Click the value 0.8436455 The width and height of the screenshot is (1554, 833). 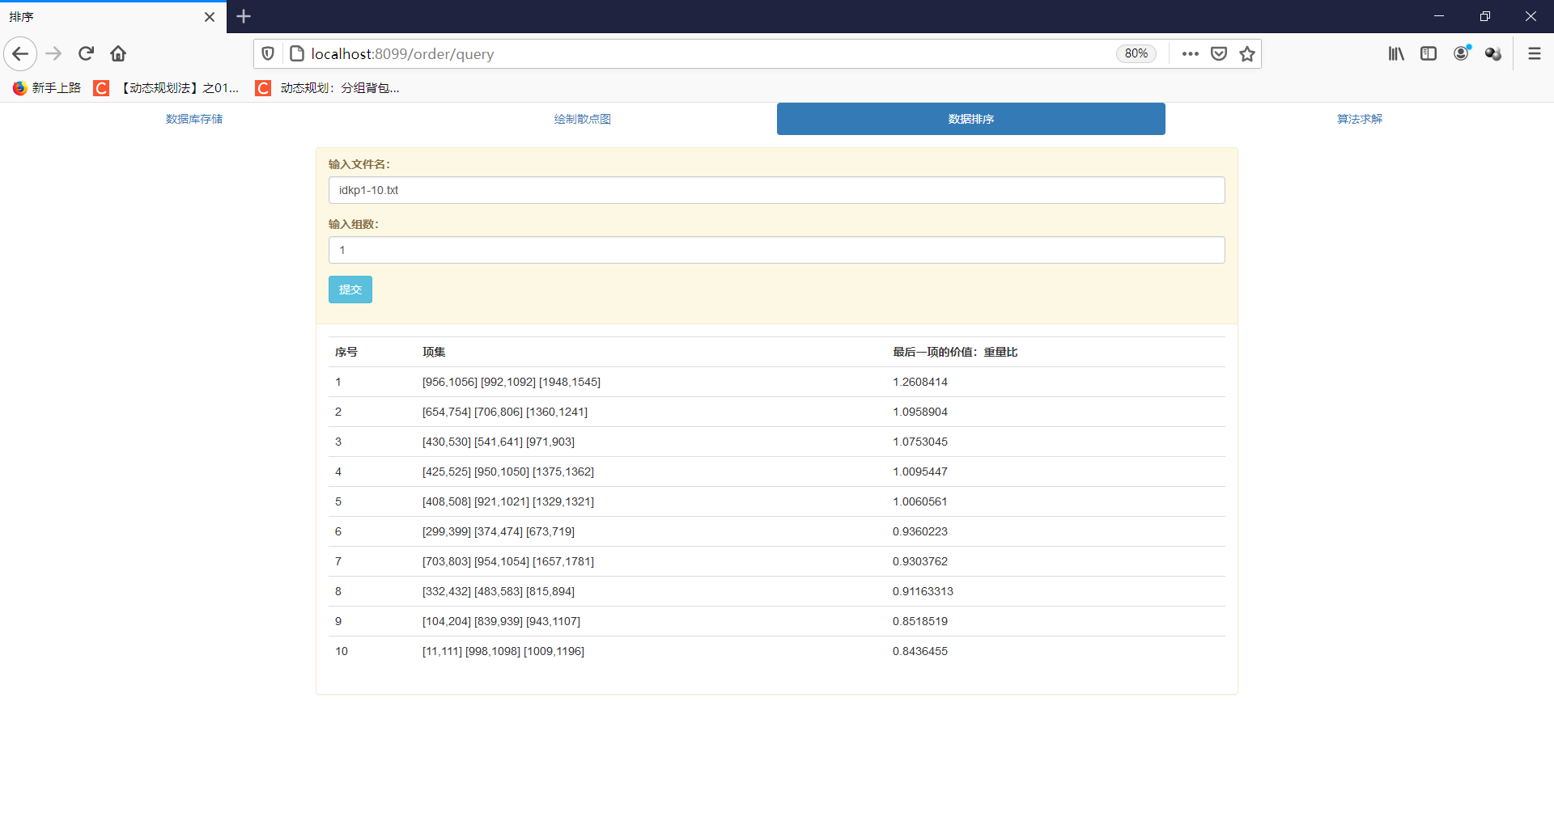(x=920, y=651)
